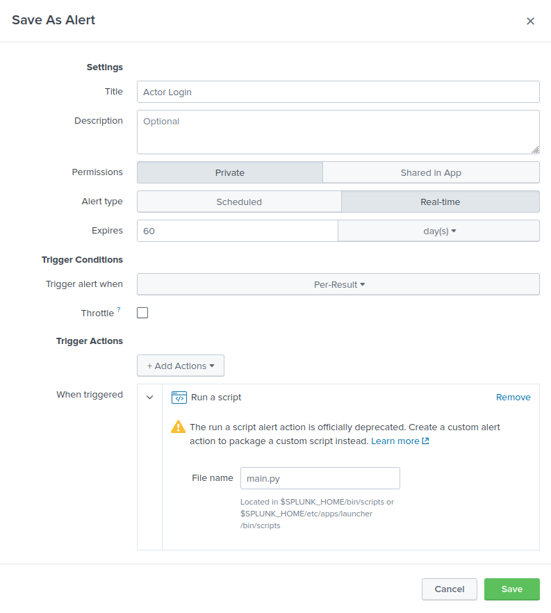This screenshot has width=551, height=613.
Task: Cancel the alert creation
Action: click(x=449, y=589)
